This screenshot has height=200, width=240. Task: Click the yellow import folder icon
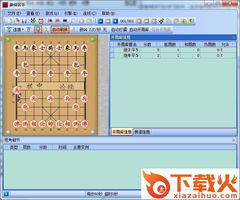[184, 21]
